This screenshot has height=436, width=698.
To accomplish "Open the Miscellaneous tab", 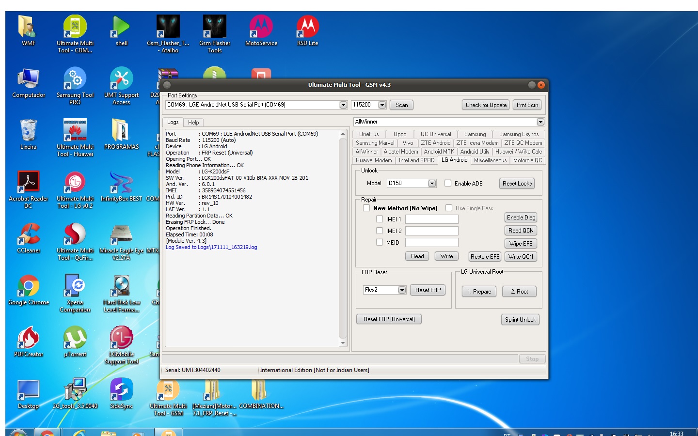I will click(x=490, y=160).
